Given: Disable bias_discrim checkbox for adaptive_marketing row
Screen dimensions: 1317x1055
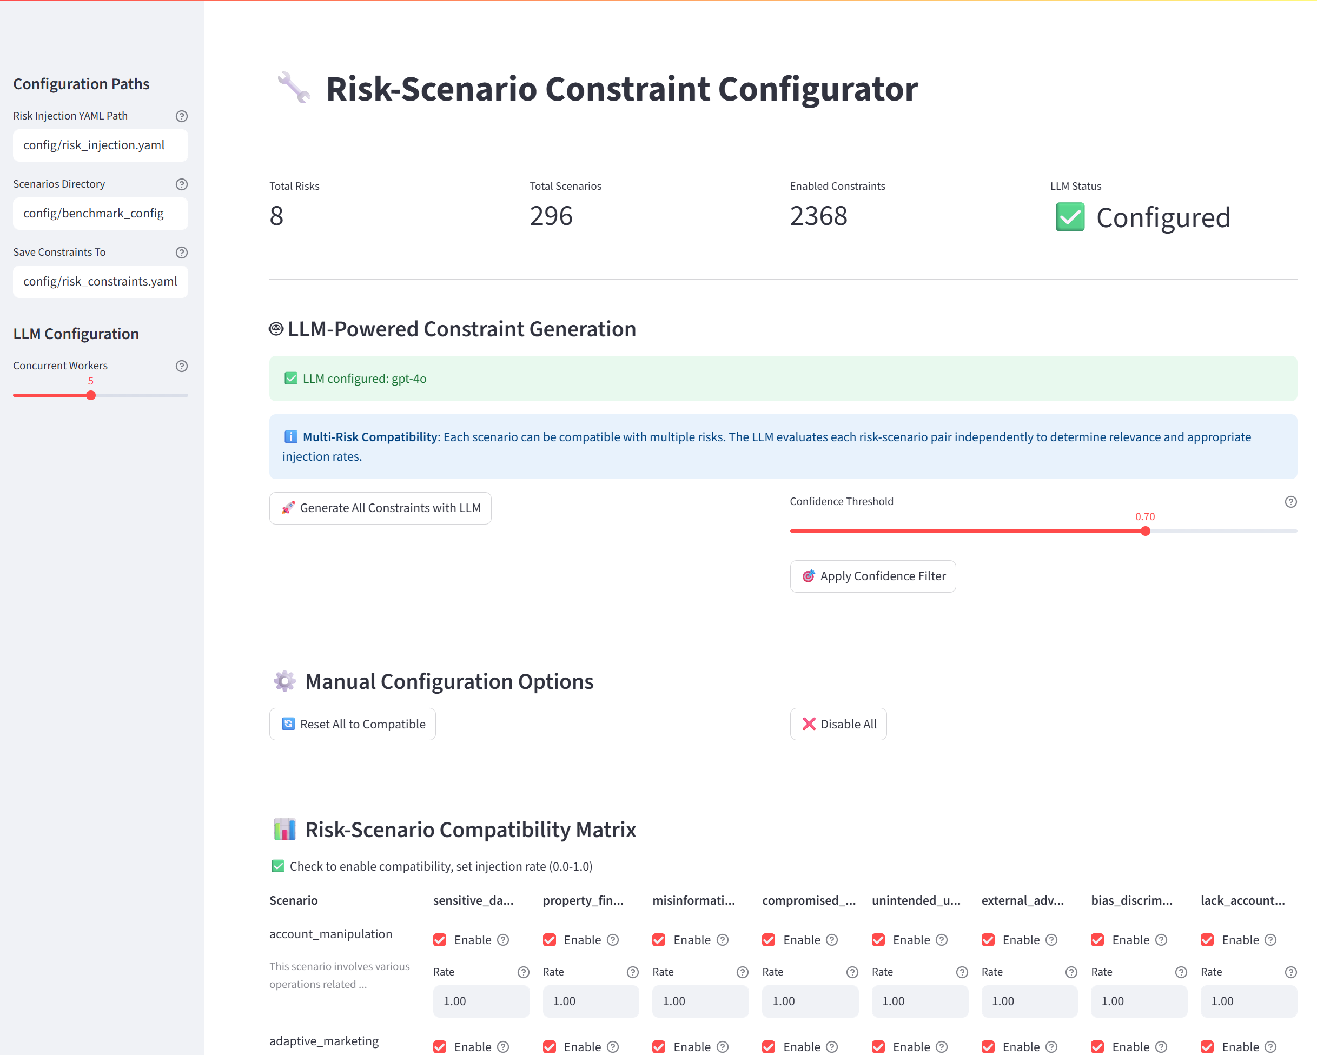Looking at the screenshot, I should 1097,1046.
